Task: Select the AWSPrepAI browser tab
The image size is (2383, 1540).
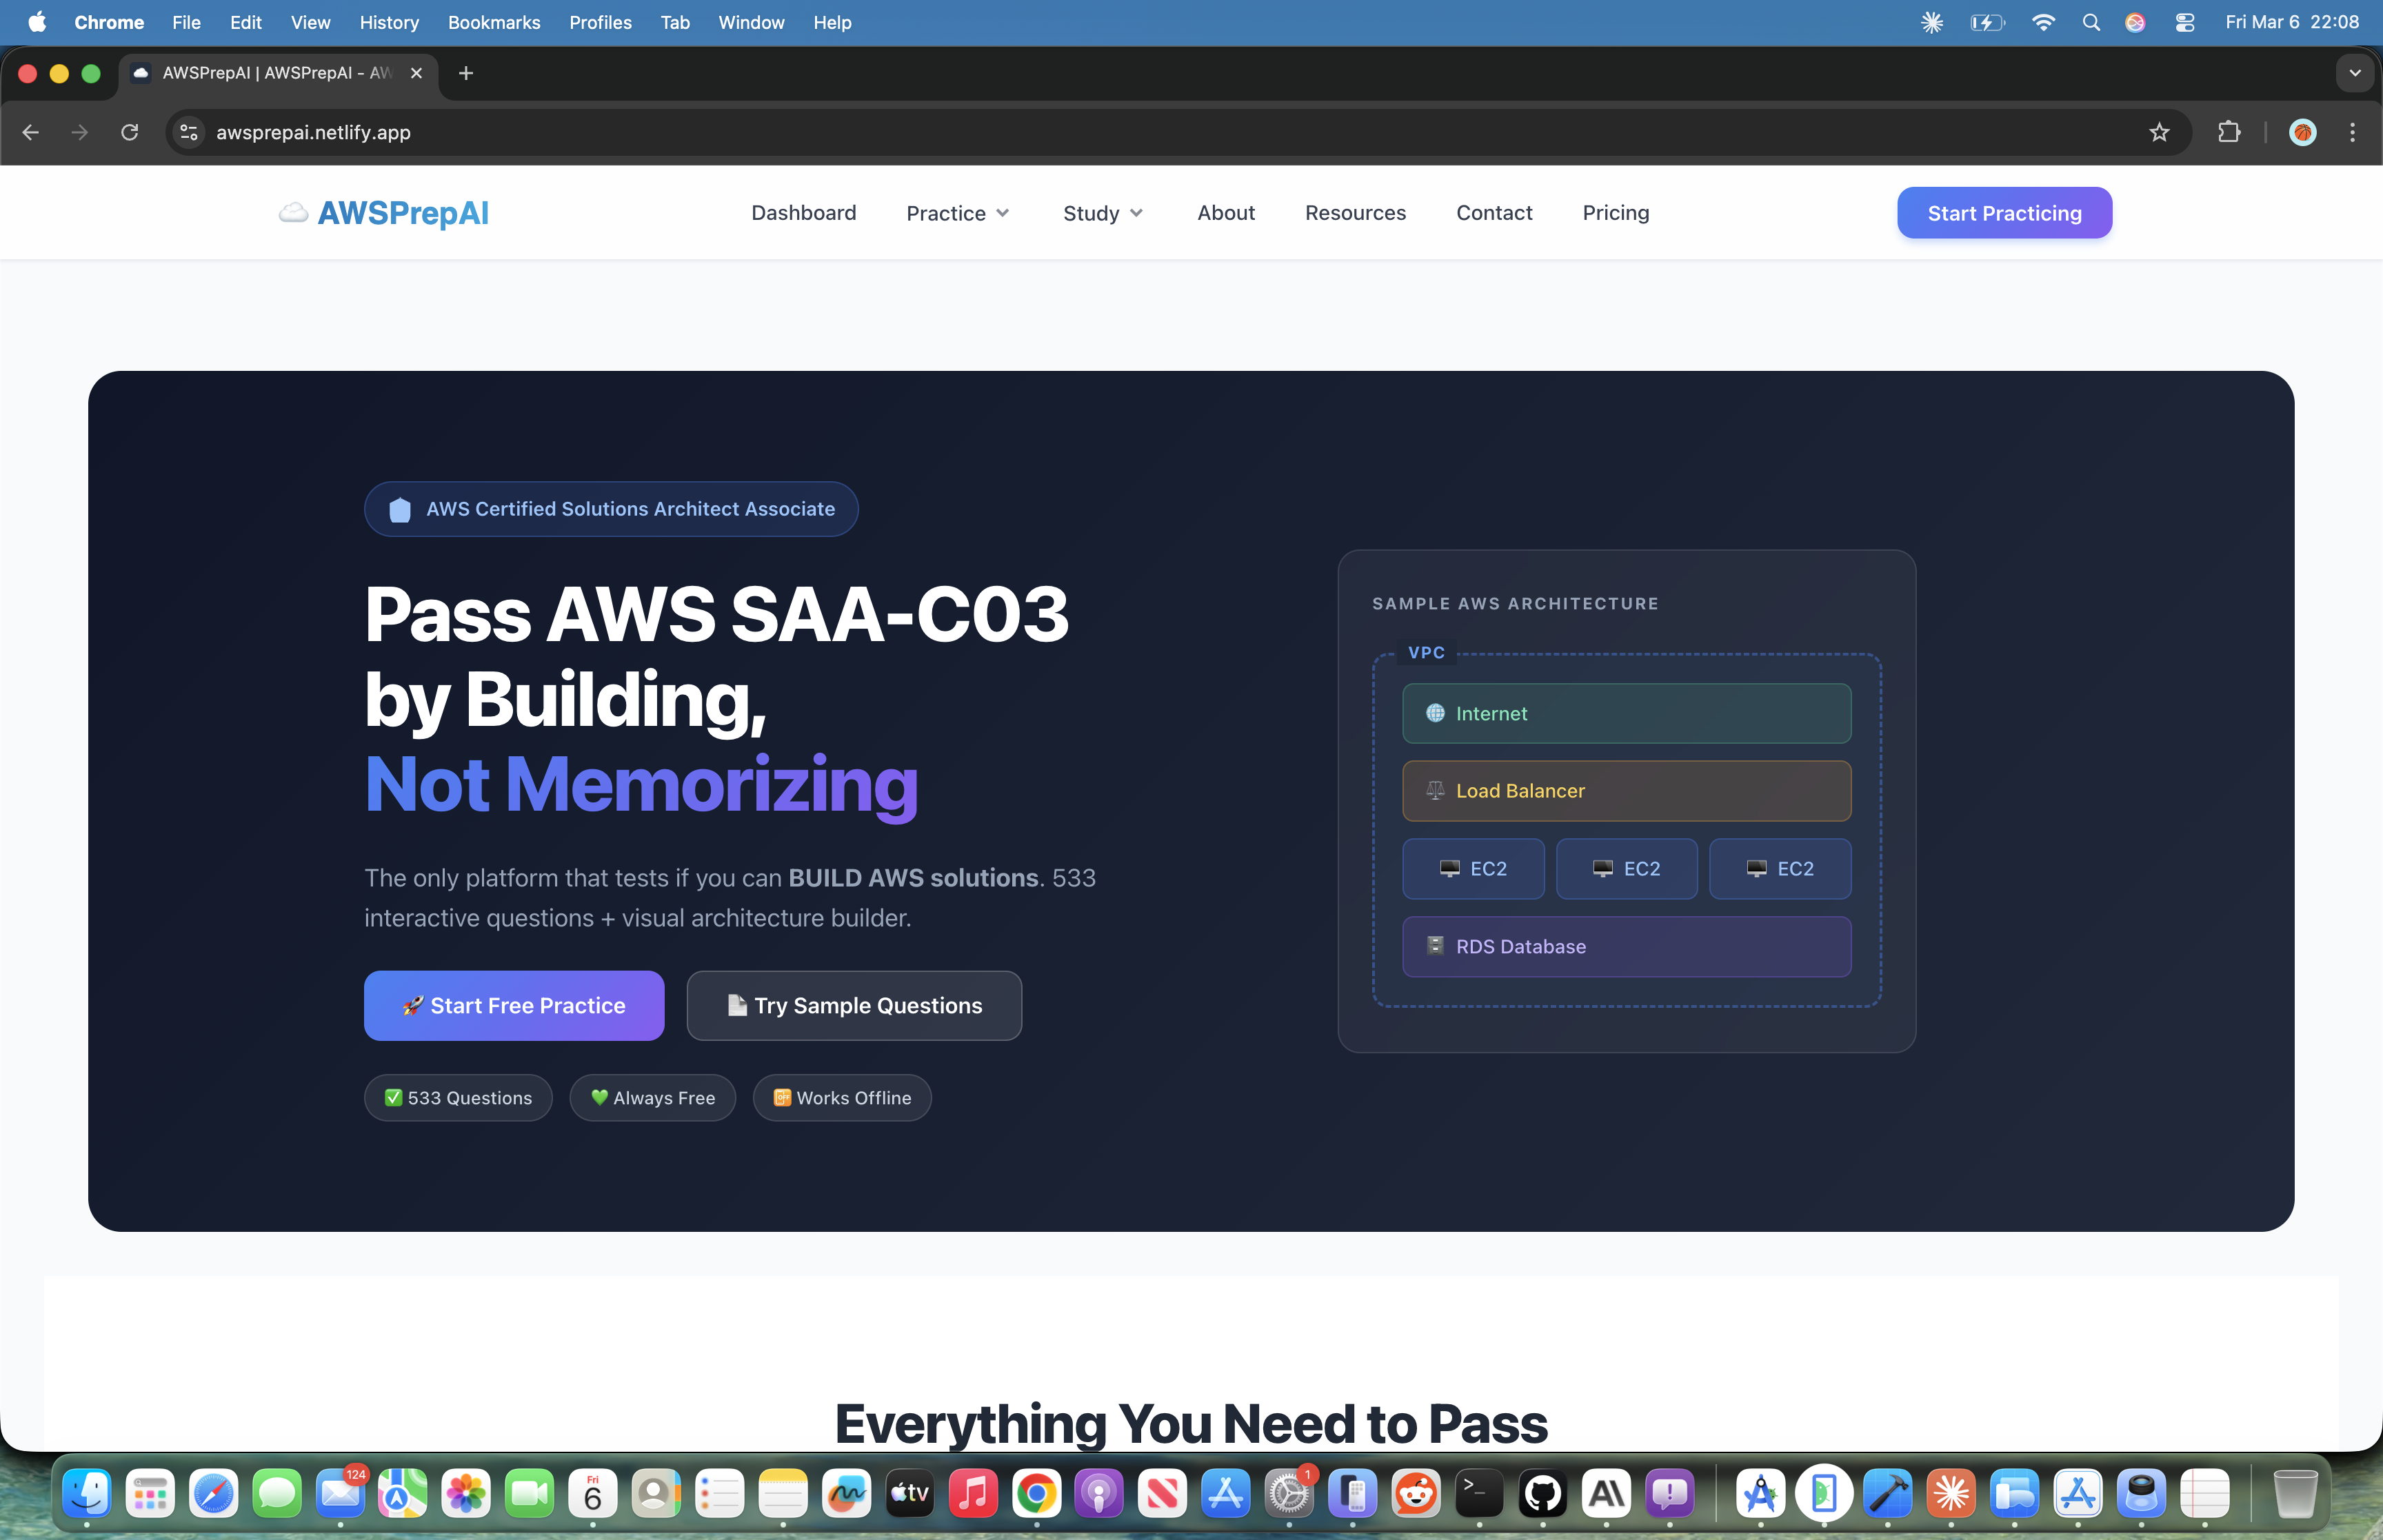Action: point(270,72)
